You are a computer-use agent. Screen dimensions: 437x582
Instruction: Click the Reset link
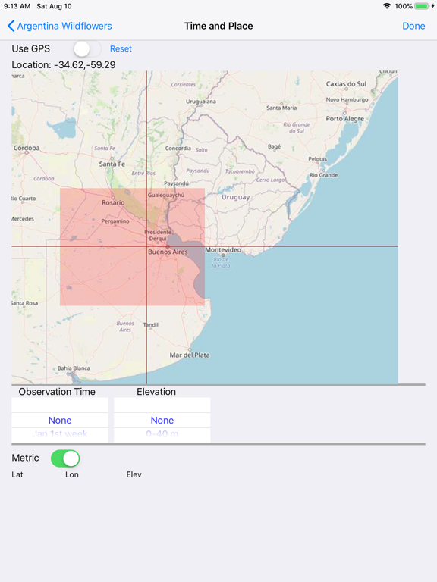tap(121, 49)
